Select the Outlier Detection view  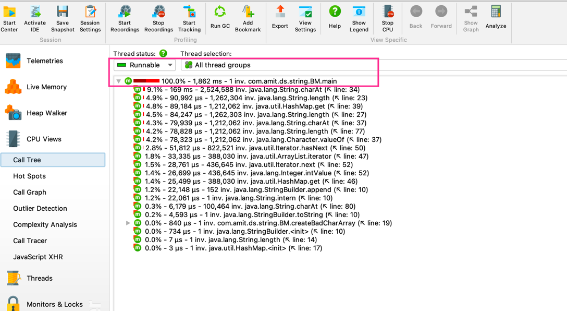tap(40, 209)
